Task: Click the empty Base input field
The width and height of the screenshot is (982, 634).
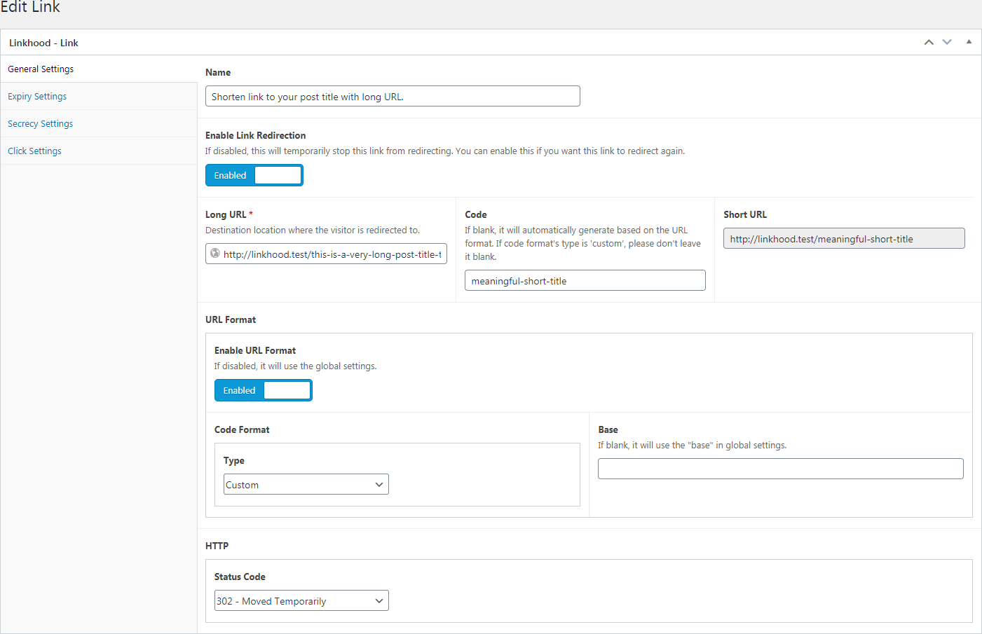Action: click(781, 469)
